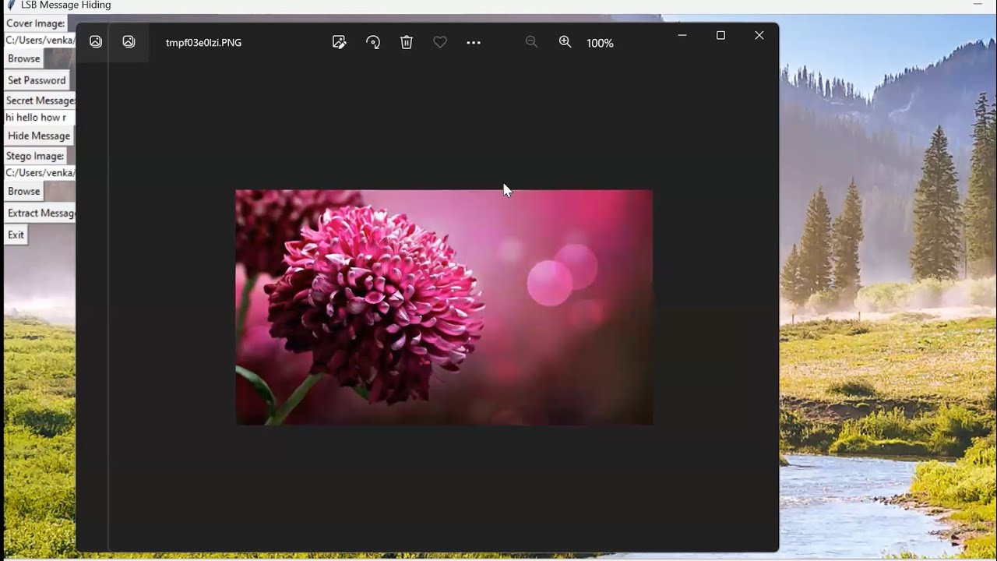Image resolution: width=997 pixels, height=561 pixels.
Task: Minimize the LSB Message Hiding window
Action: (x=978, y=5)
